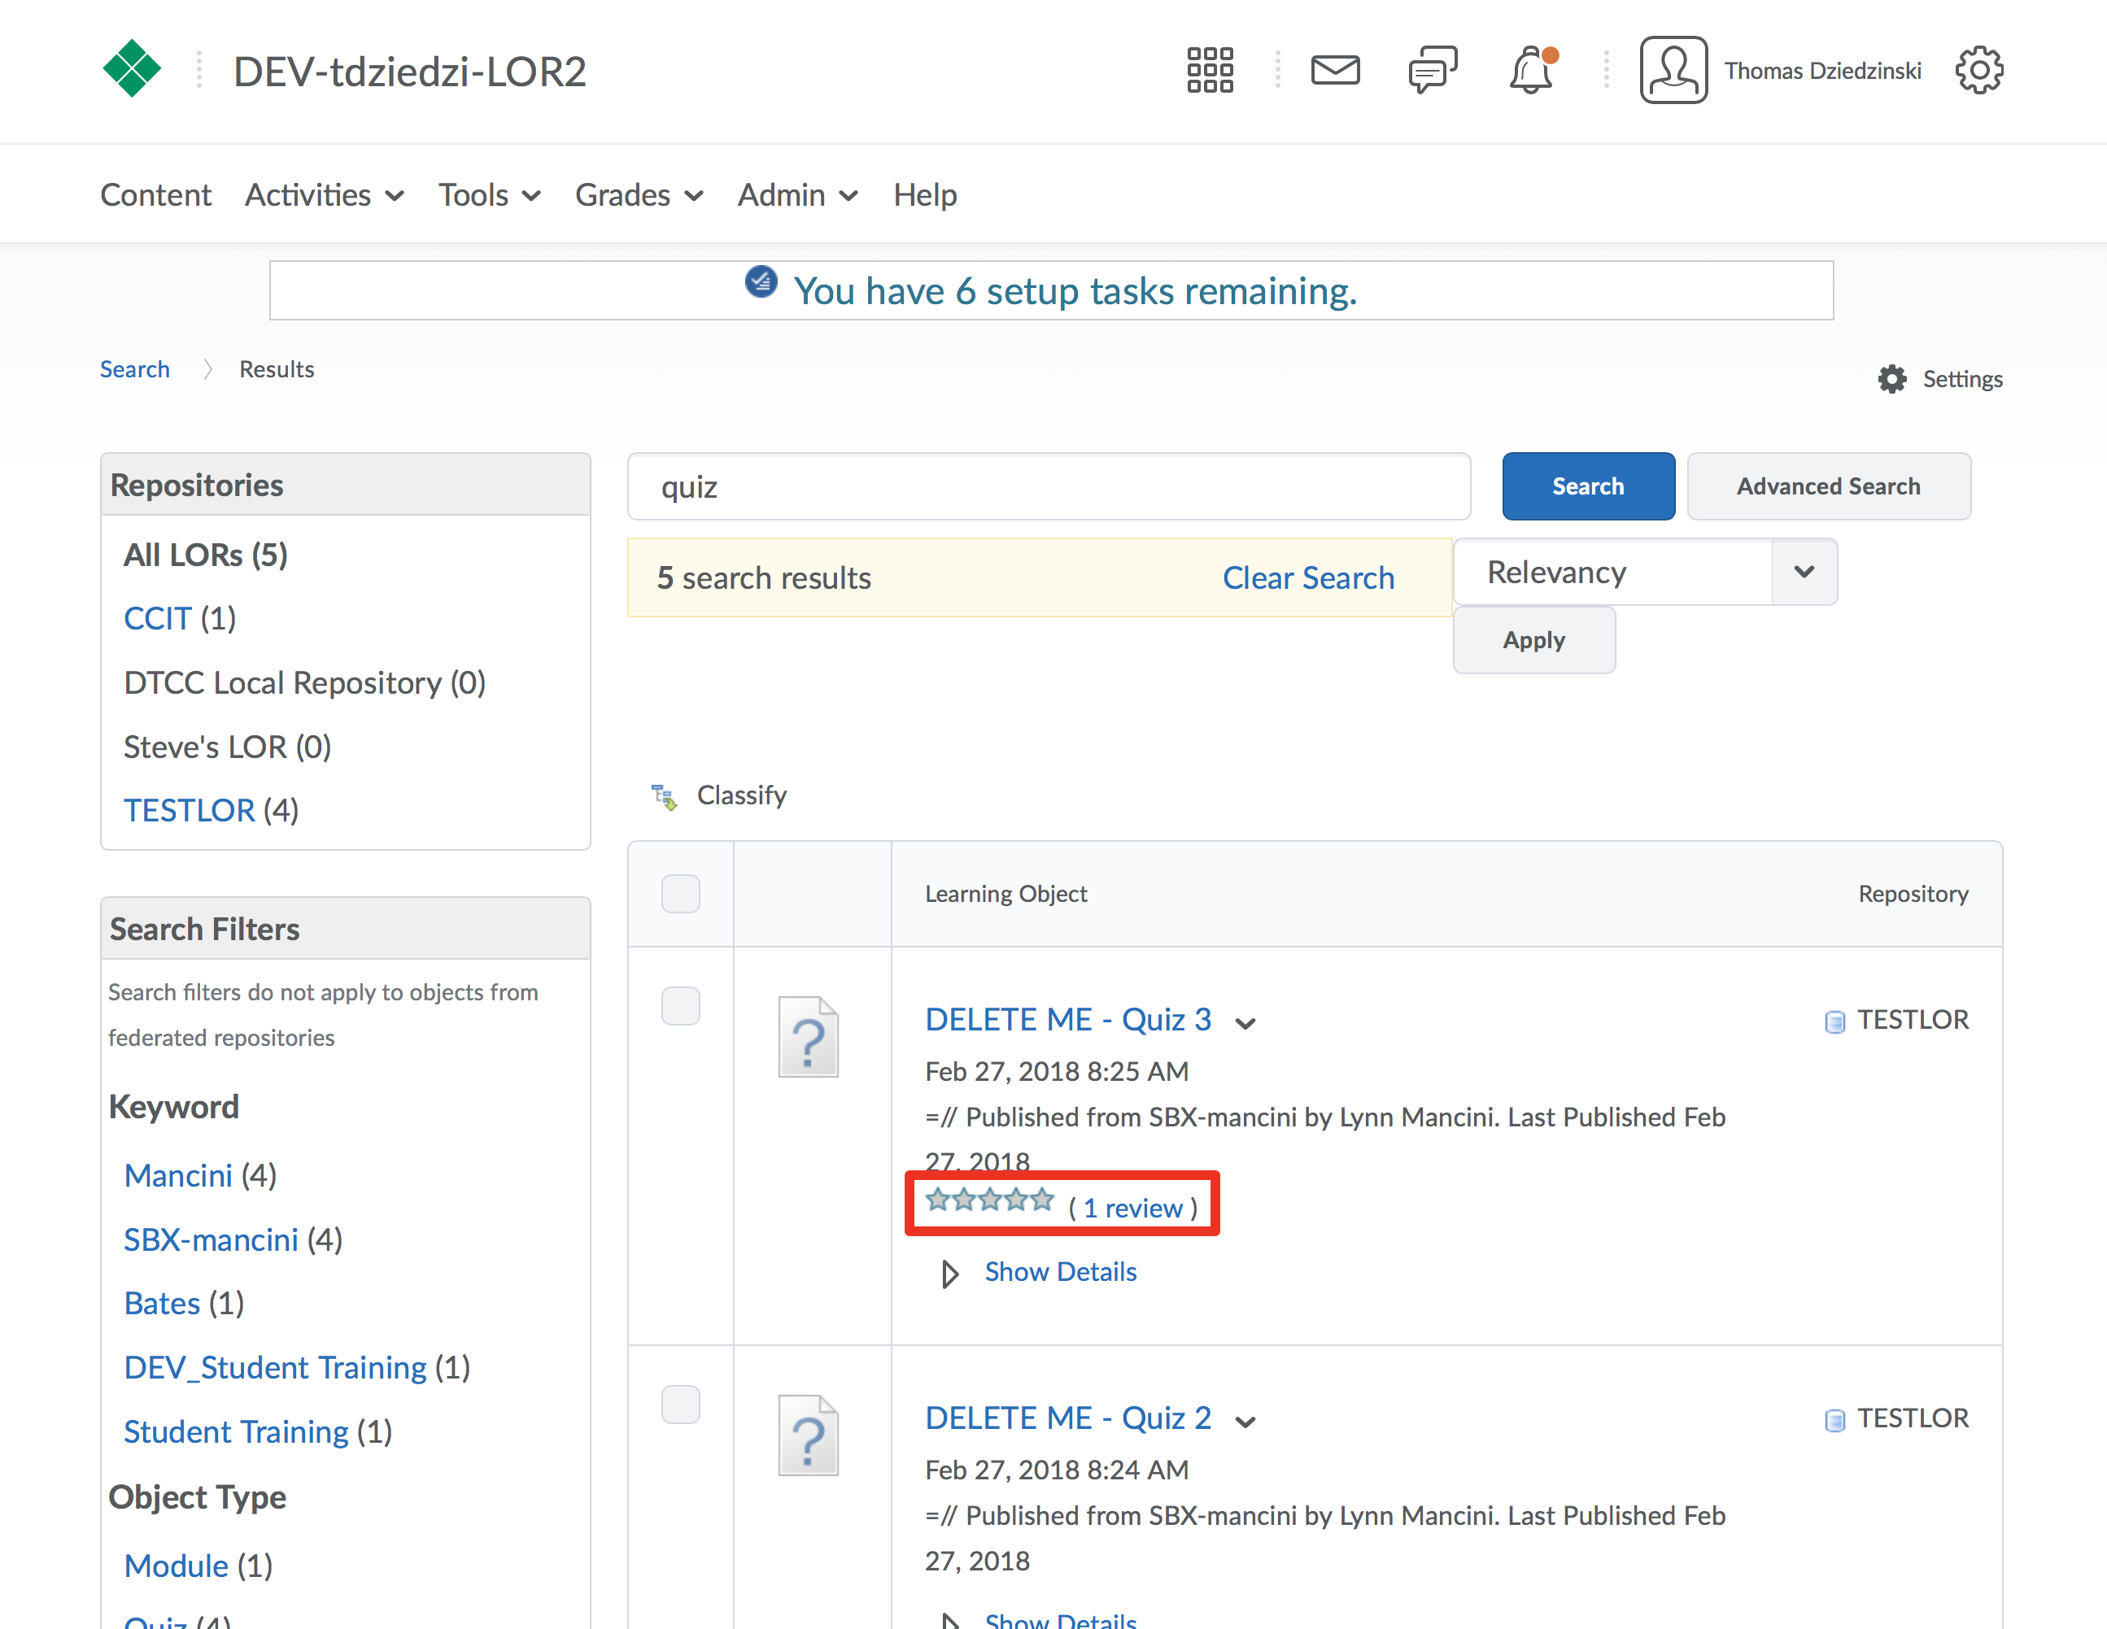
Task: Click the TESTLOR repository icon for Quiz 3
Action: point(1834,1021)
